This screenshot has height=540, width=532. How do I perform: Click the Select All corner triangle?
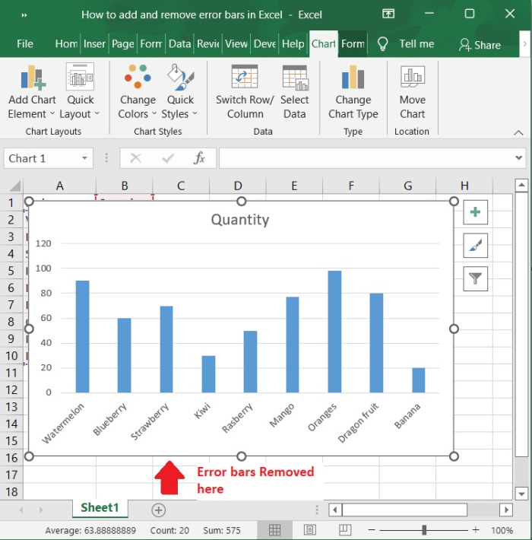point(14,186)
